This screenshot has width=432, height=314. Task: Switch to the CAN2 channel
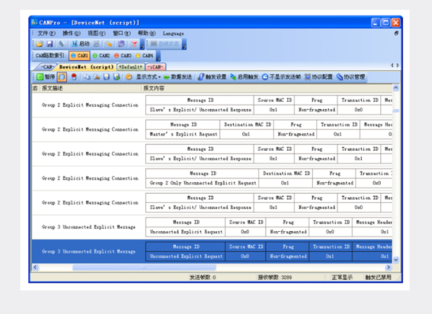(101, 56)
